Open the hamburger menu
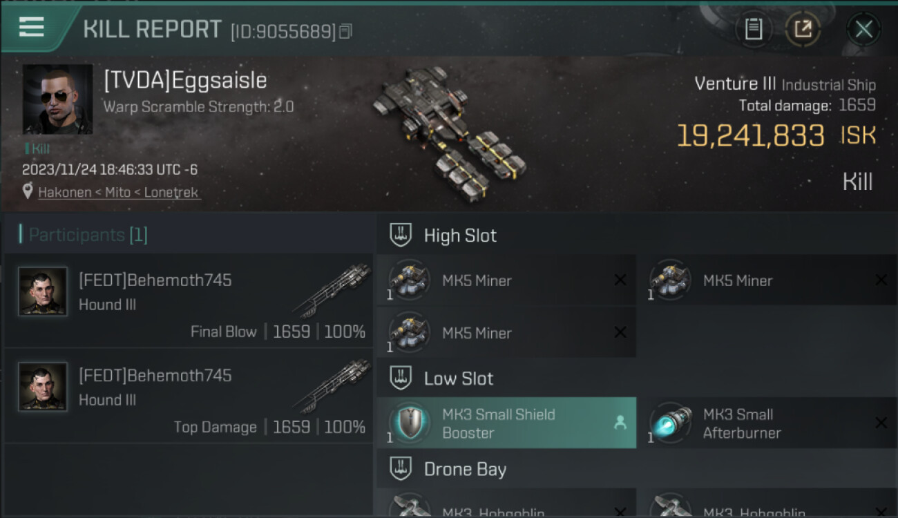Viewport: 898px width, 518px height. [x=32, y=28]
